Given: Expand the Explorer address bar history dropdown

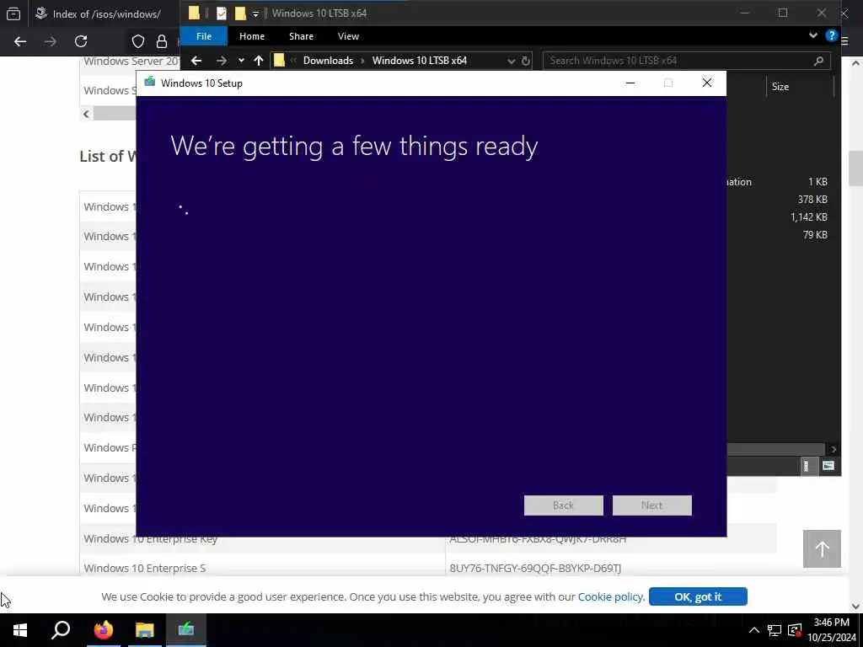Looking at the screenshot, I should pos(512,61).
